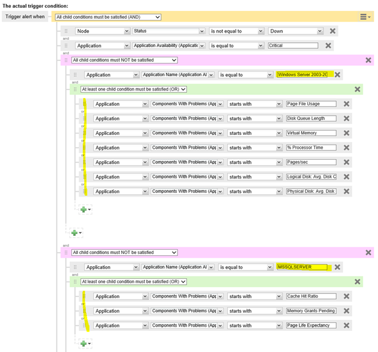Viewport: 378px width, 352px height.
Task: Remove the second green OR group
Action: (357, 282)
